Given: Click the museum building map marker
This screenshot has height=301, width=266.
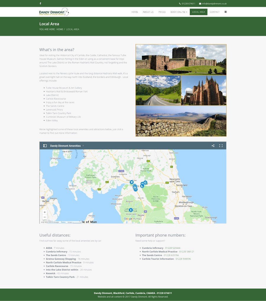Looking at the screenshot, I should coord(145,182).
